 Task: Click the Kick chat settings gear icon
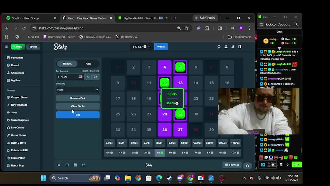tap(287, 165)
